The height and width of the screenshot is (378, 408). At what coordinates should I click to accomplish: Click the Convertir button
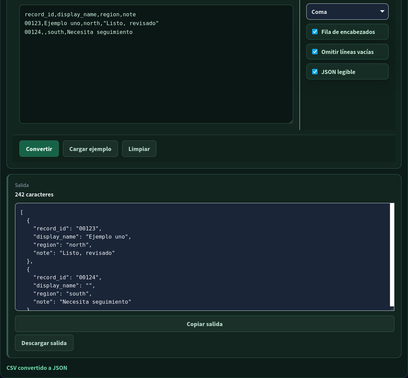39,149
